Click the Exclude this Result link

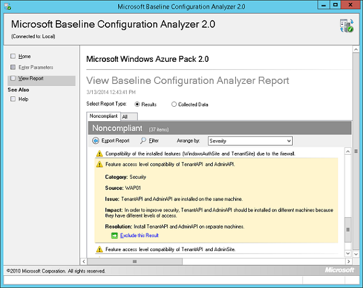point(139,235)
